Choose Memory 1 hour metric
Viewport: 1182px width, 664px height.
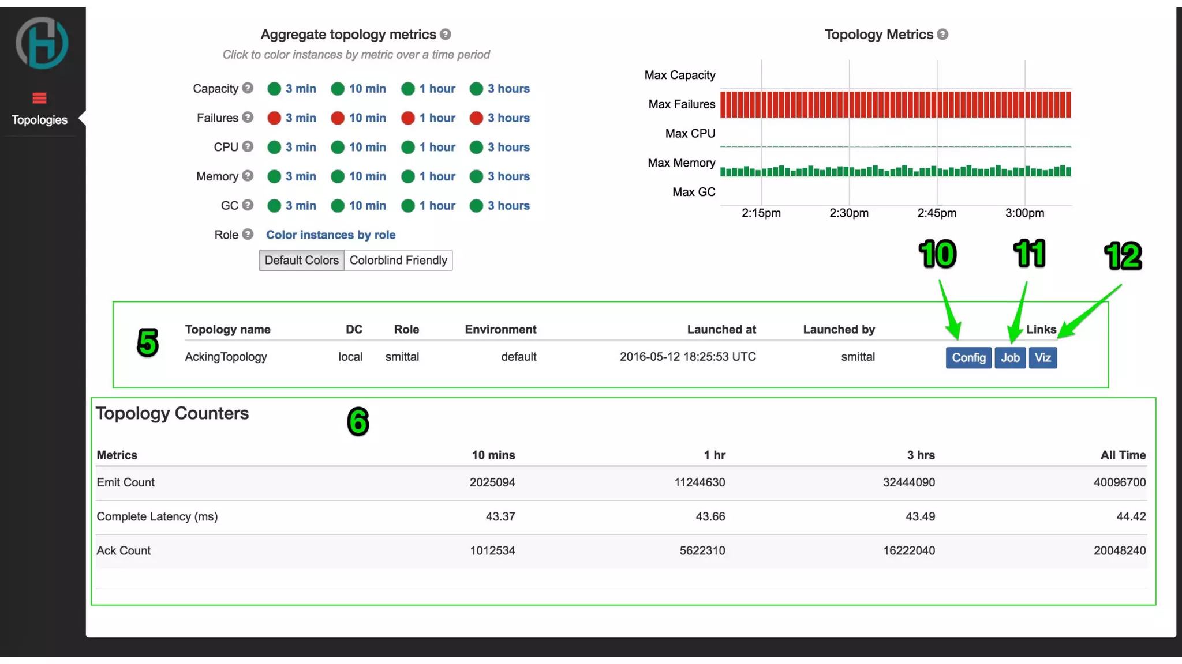click(437, 176)
